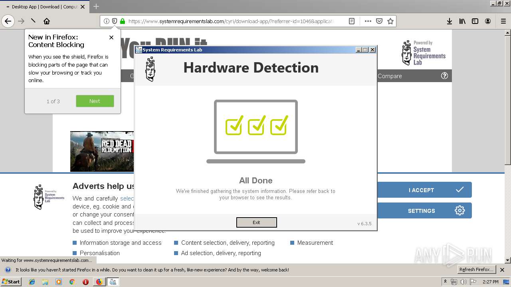Close the System Requirements Lab dialog
This screenshot has width=511, height=287.
pyautogui.click(x=372, y=50)
